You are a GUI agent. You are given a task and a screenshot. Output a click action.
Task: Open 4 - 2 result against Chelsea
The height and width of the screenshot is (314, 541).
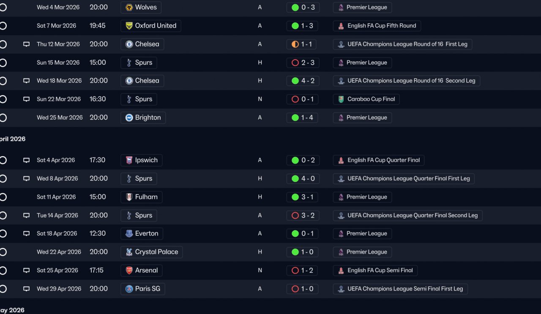303,81
